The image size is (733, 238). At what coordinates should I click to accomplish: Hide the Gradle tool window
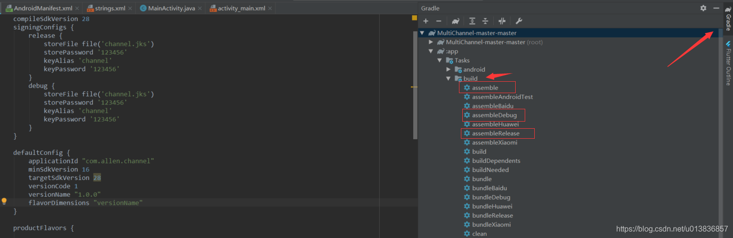716,8
